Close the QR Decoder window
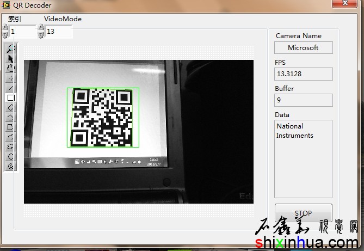This screenshot has width=364, height=251. [x=345, y=3]
